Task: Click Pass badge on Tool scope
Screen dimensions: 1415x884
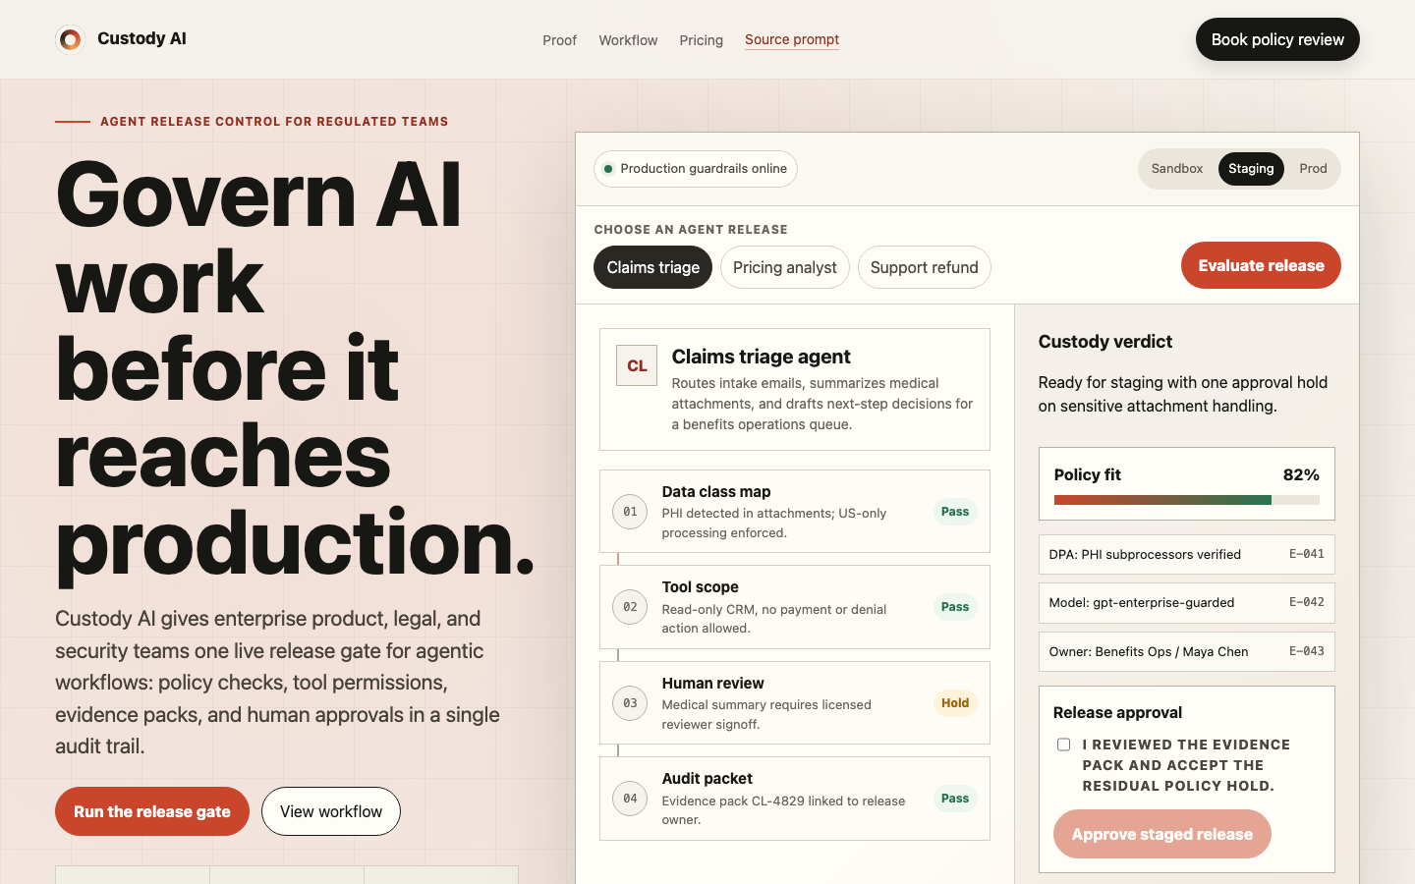Action: tap(955, 607)
